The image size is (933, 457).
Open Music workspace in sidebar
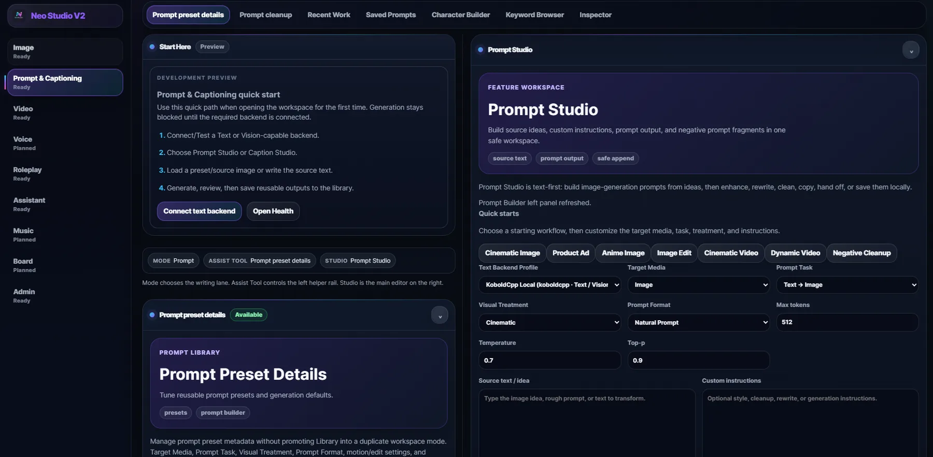pyautogui.click(x=65, y=235)
